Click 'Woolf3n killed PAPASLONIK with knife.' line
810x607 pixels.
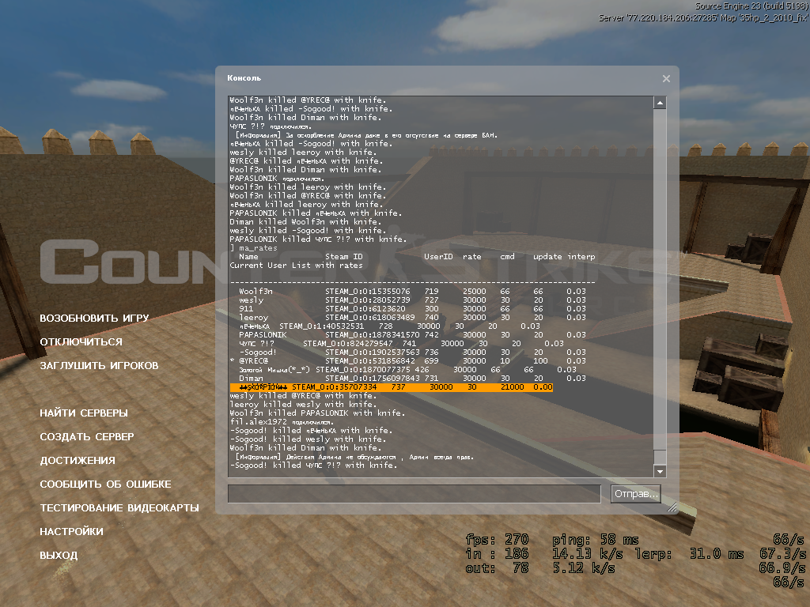tap(318, 413)
